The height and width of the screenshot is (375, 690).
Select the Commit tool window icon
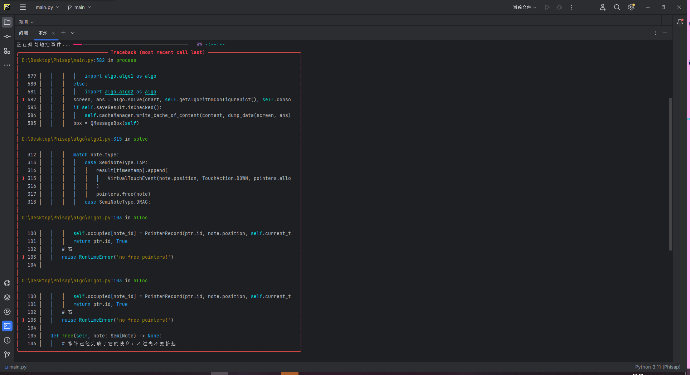7,36
